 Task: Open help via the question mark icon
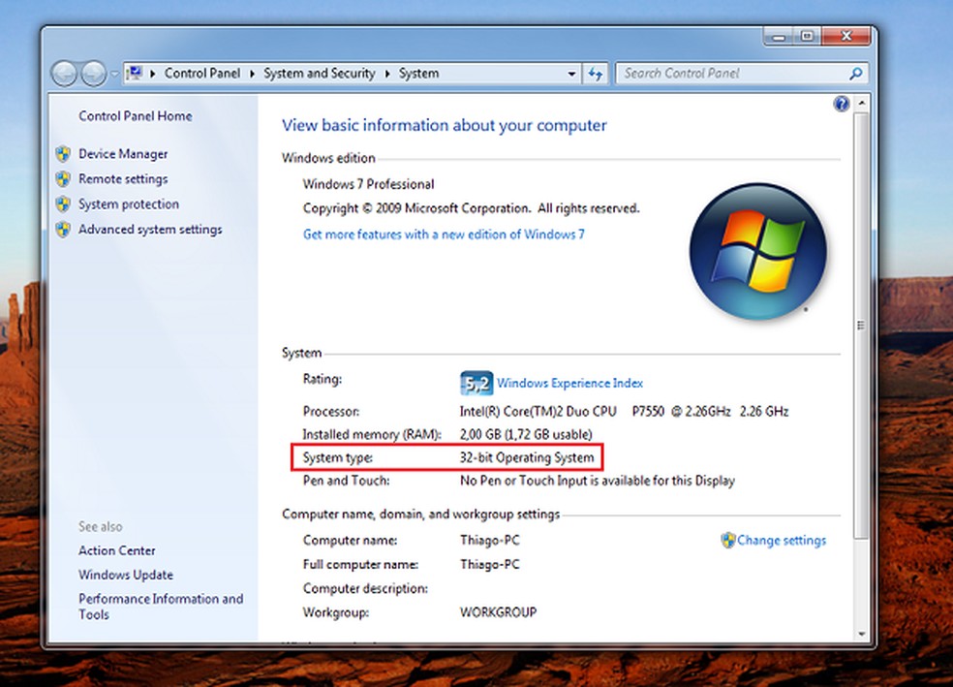tap(841, 104)
